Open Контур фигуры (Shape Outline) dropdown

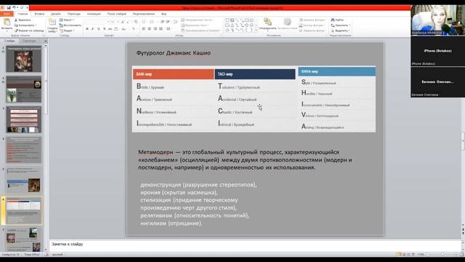click(x=312, y=25)
